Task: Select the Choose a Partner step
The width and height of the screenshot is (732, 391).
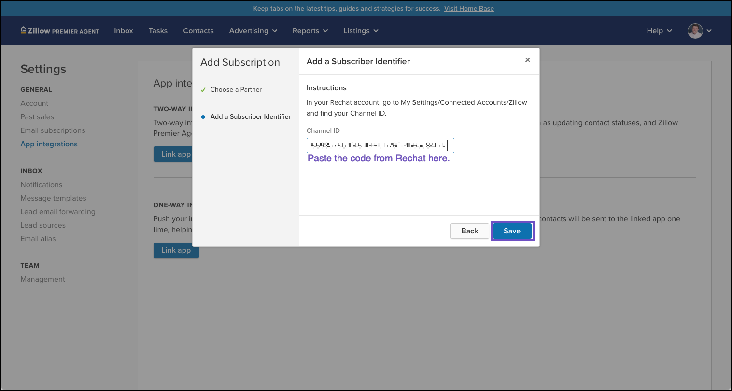Action: click(236, 89)
